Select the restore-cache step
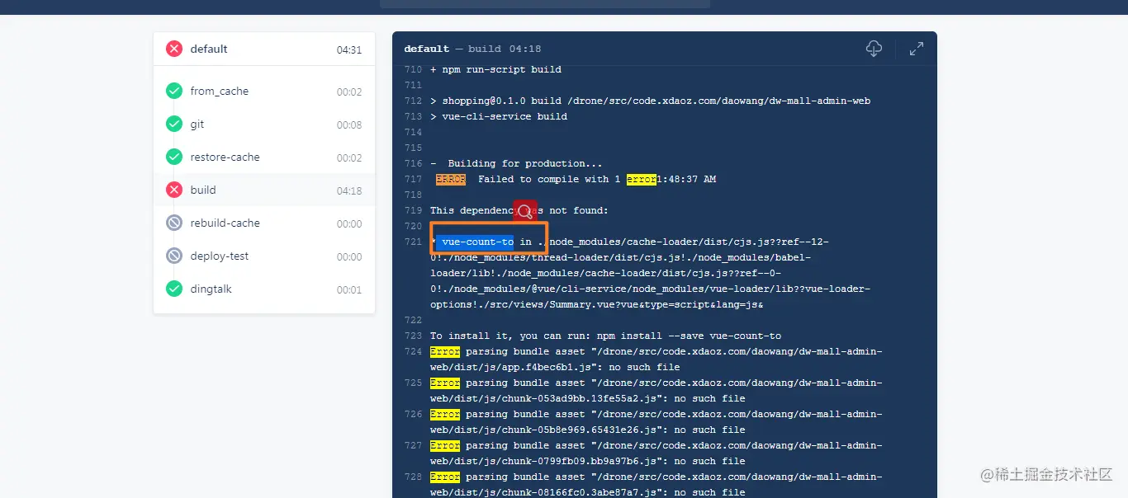Viewport: 1128px width, 498px height. pos(264,157)
